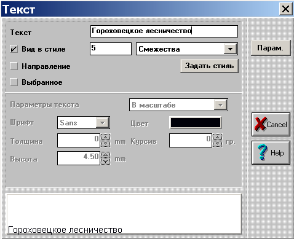Click the style number field containing 5
Screen dimensions: 294x239
(111, 49)
